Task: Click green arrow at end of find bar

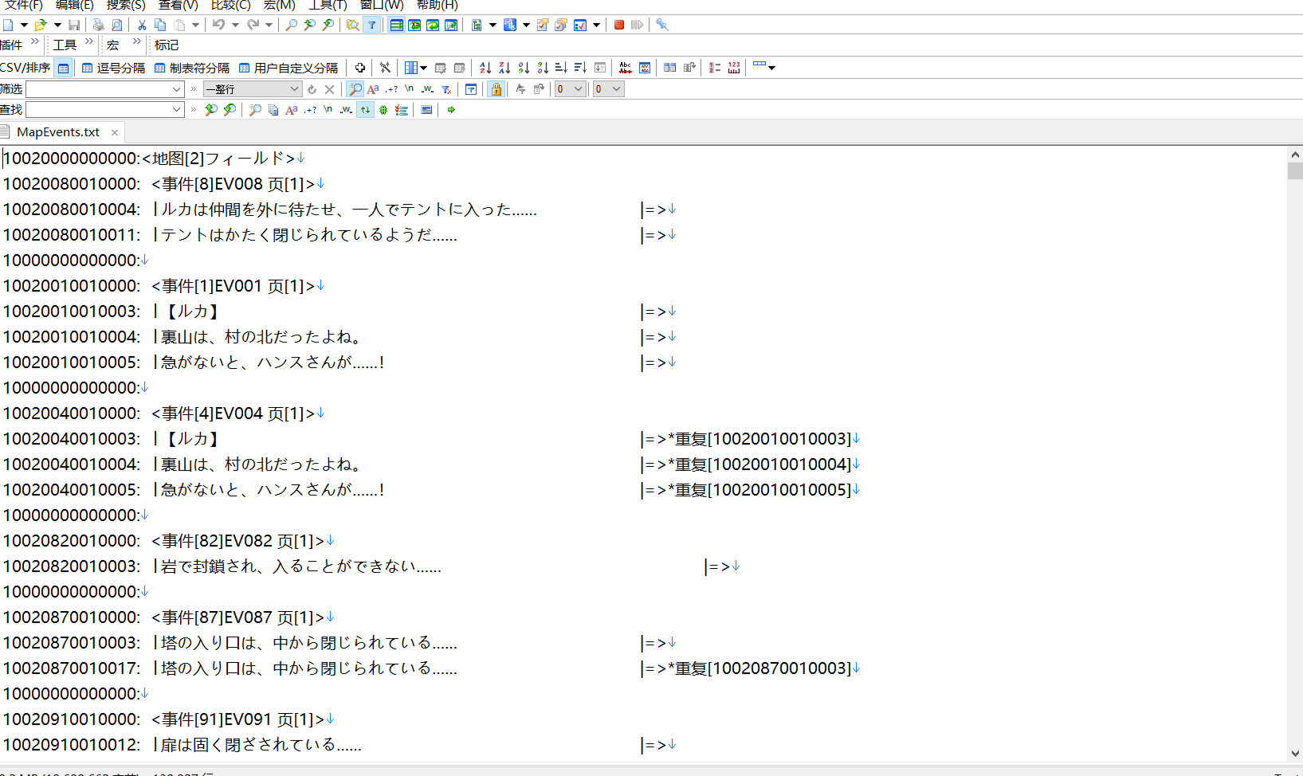Action: point(451,110)
